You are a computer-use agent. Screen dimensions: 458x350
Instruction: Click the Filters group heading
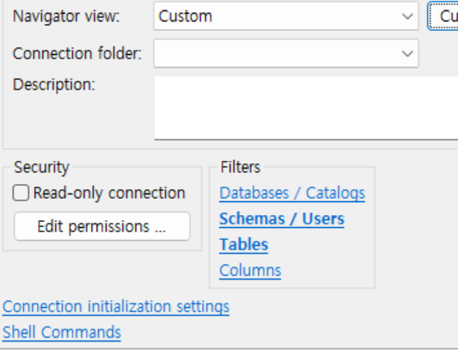pyautogui.click(x=240, y=167)
